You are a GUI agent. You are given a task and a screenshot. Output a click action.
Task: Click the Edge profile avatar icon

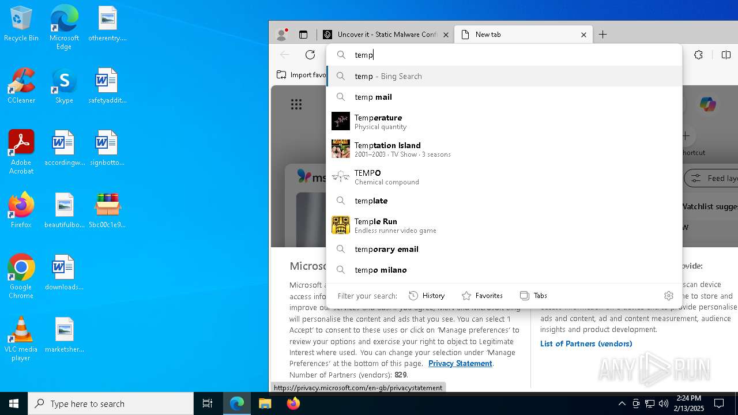[281, 35]
